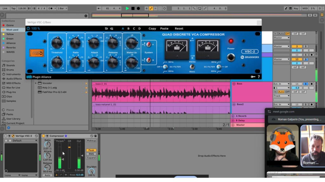Click the Dry/Wet knob in Compressor

click(x=91, y=171)
